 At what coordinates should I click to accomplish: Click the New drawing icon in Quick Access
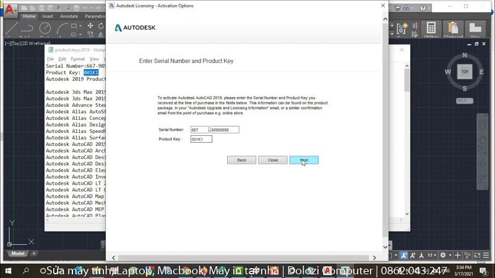coord(24,7)
